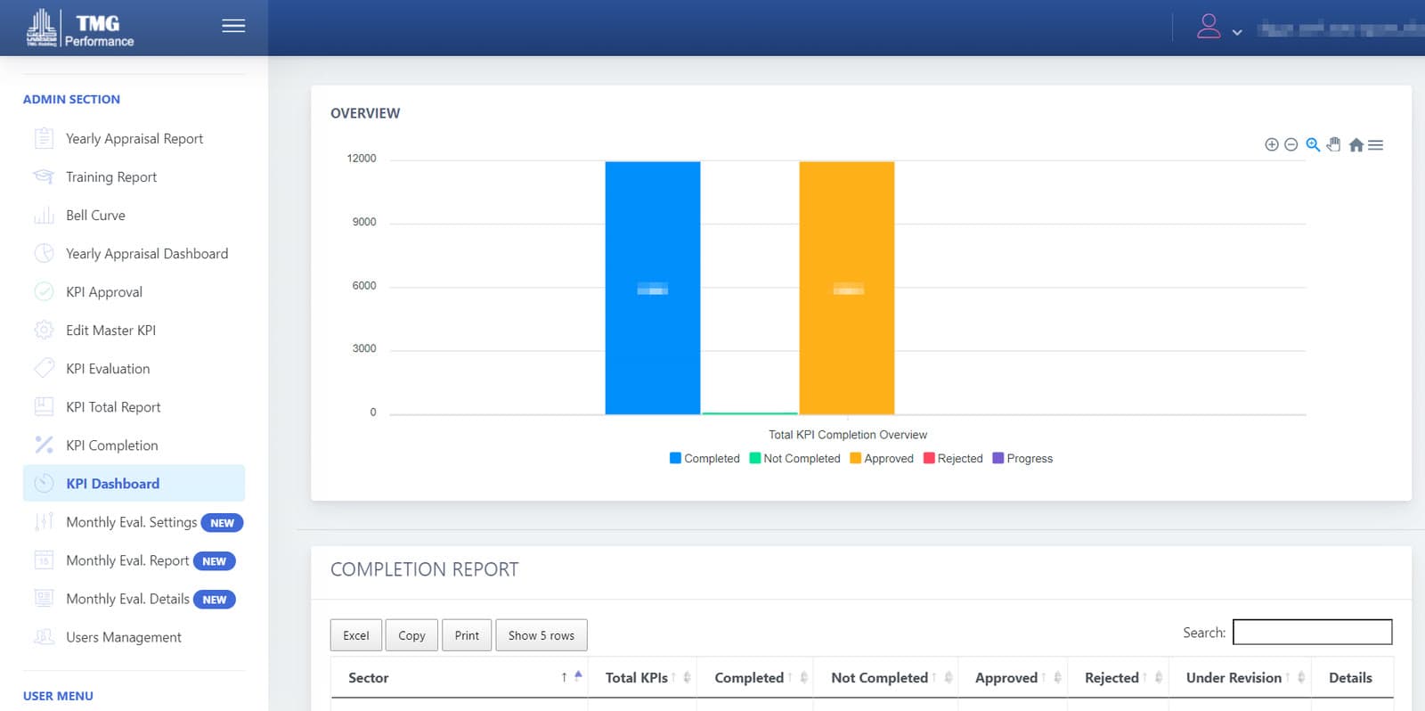Screen dimensions: 1425x711
Task: Expand the user account dropdown arrow
Action: point(1237,32)
